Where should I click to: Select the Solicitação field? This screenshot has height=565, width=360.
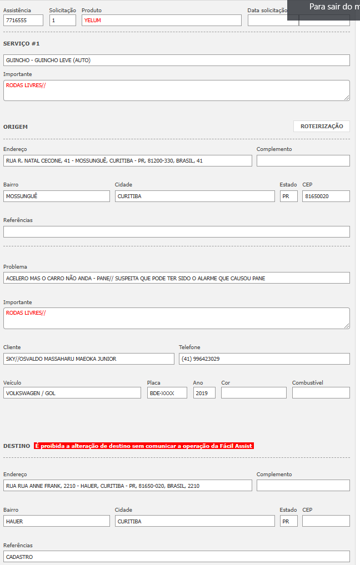tap(62, 21)
